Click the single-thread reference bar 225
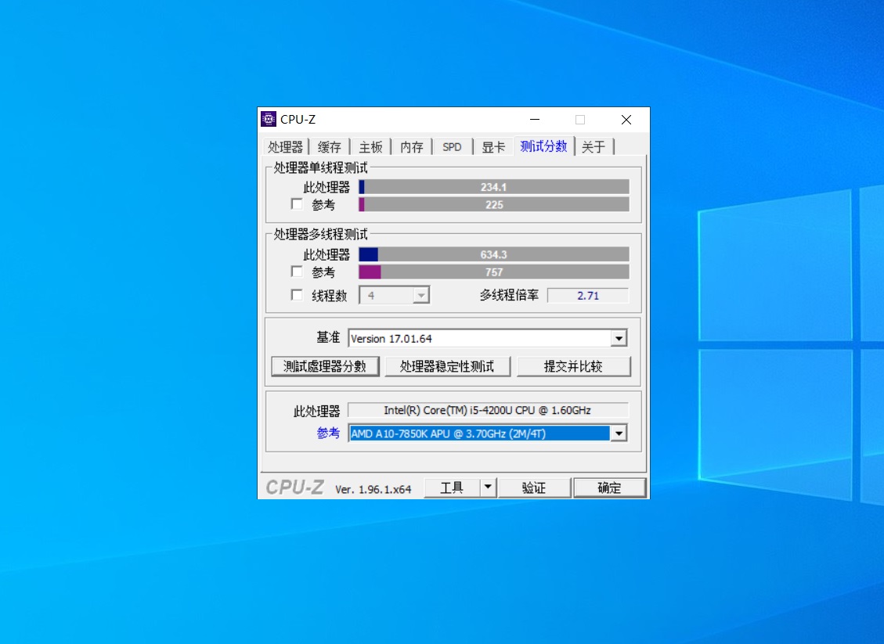The width and height of the screenshot is (884, 644). [x=494, y=204]
